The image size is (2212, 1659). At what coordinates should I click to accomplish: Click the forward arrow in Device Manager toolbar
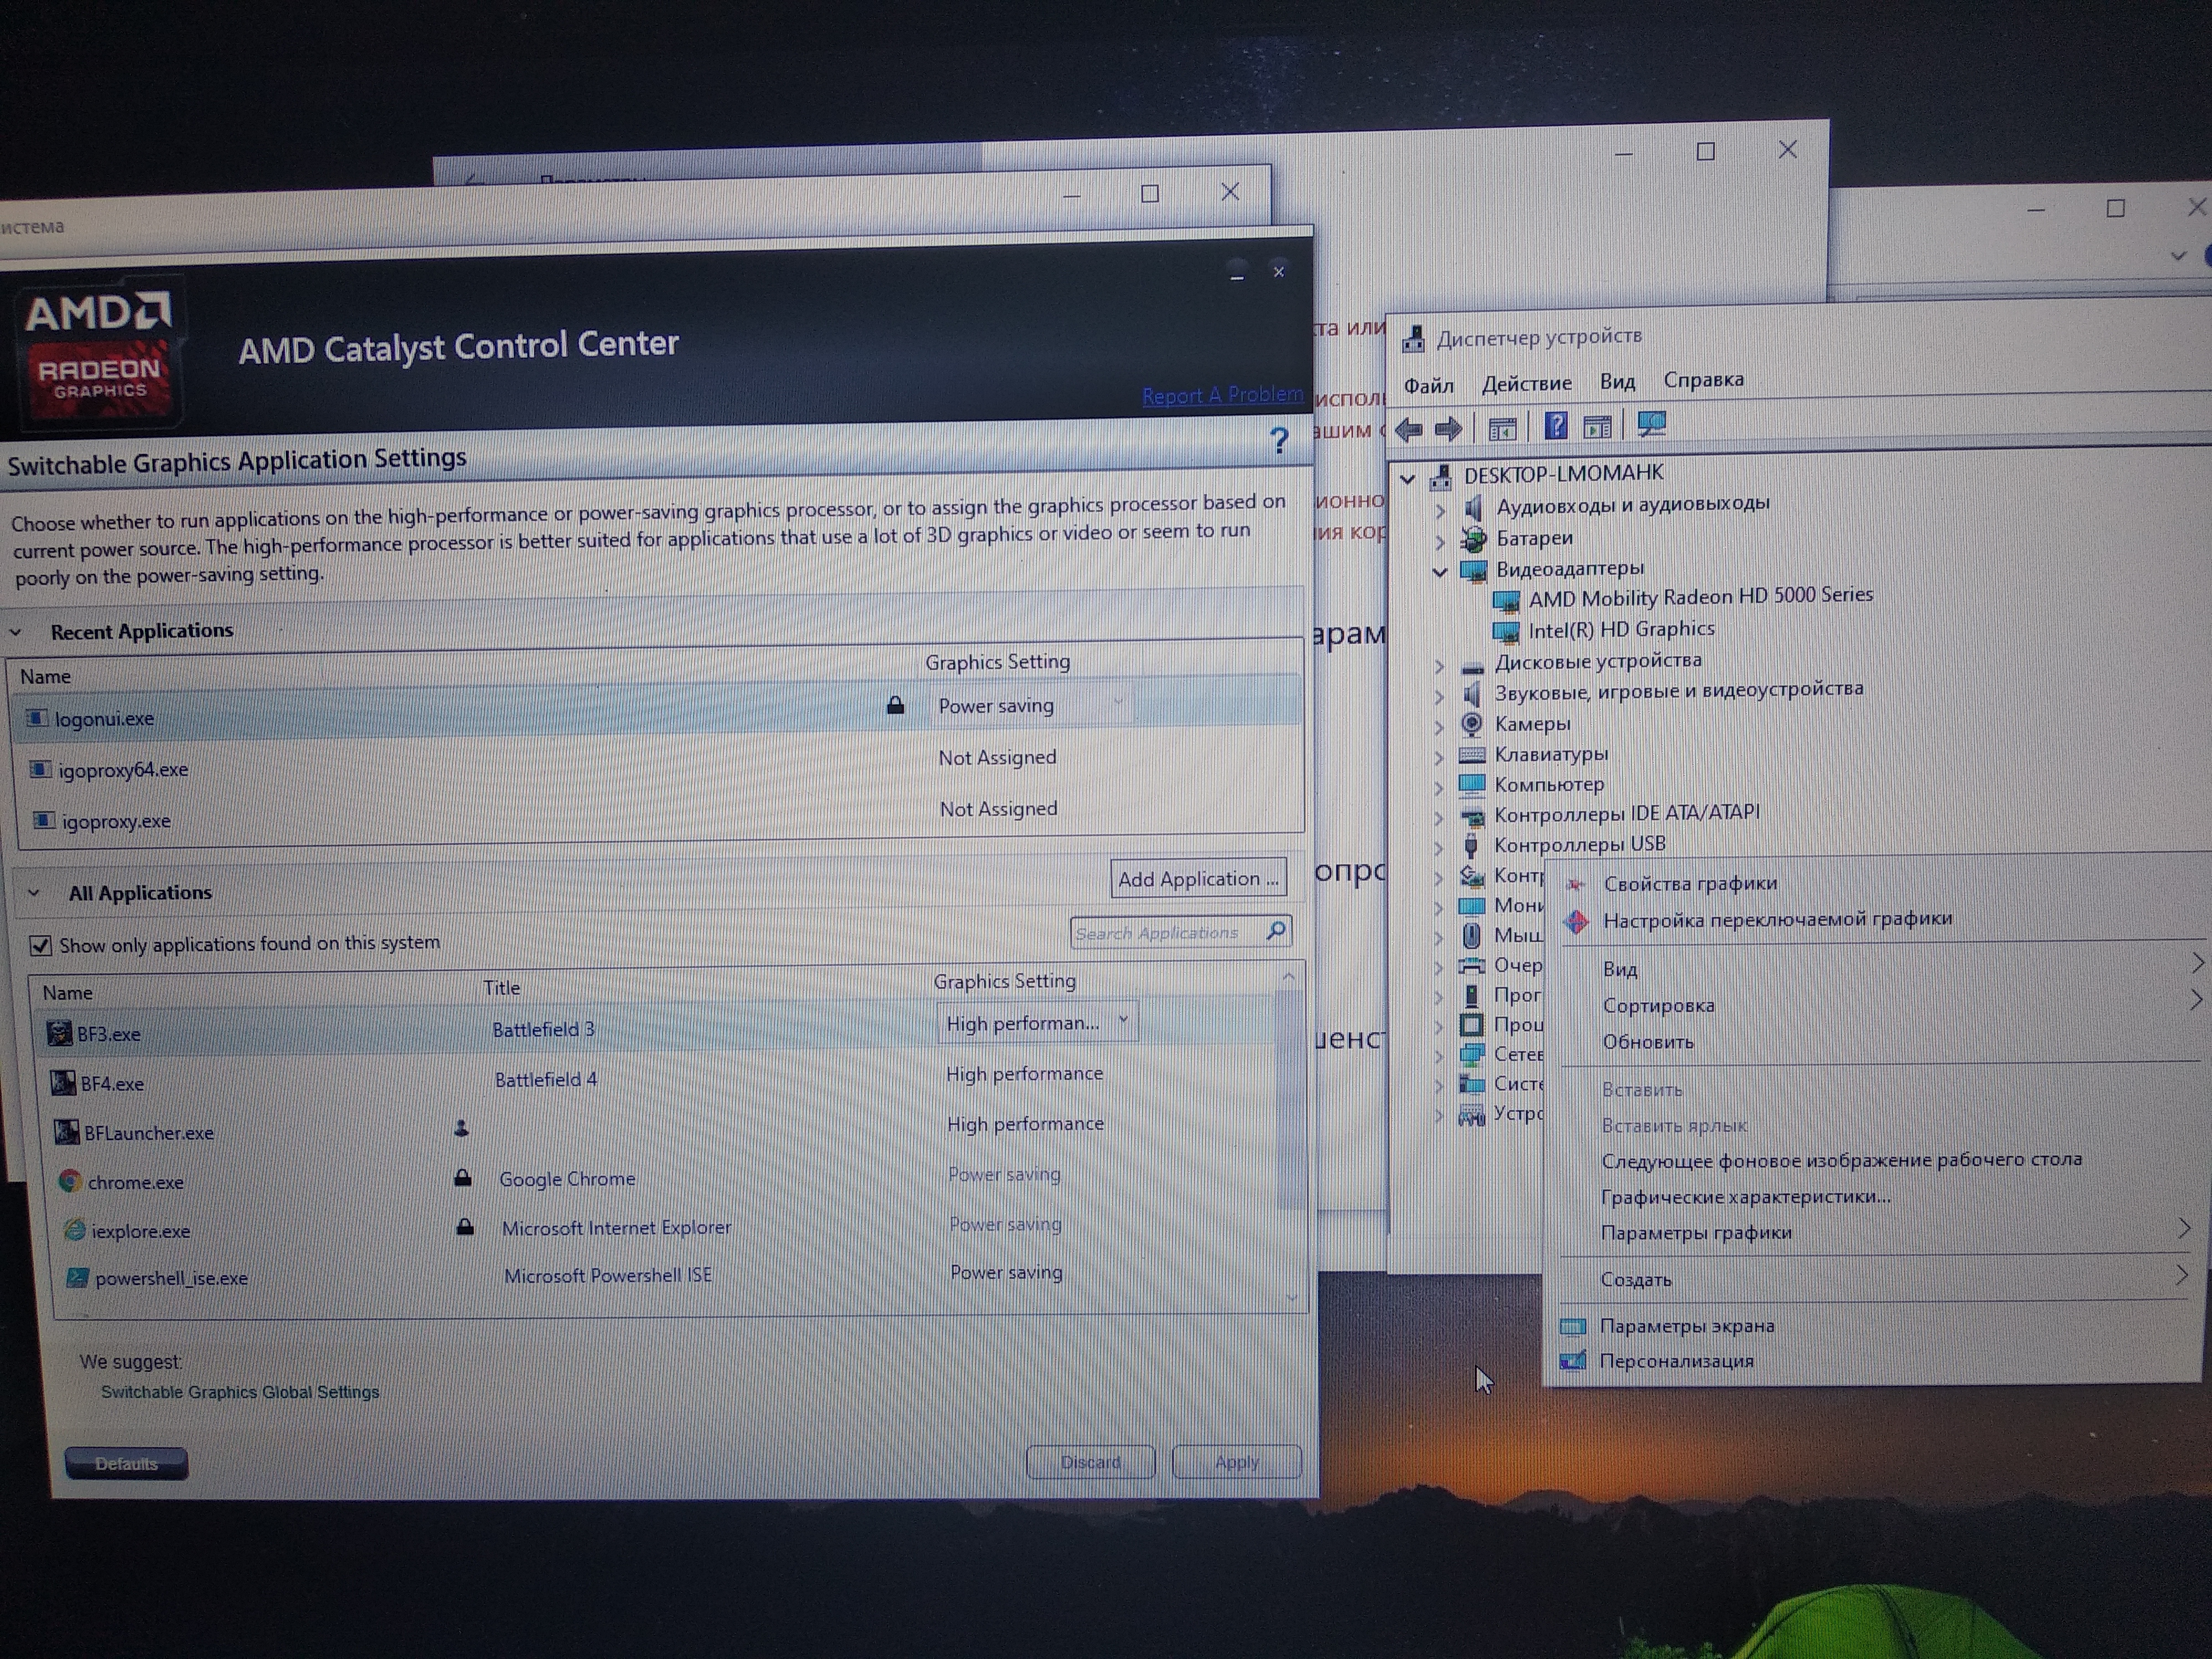(1448, 430)
